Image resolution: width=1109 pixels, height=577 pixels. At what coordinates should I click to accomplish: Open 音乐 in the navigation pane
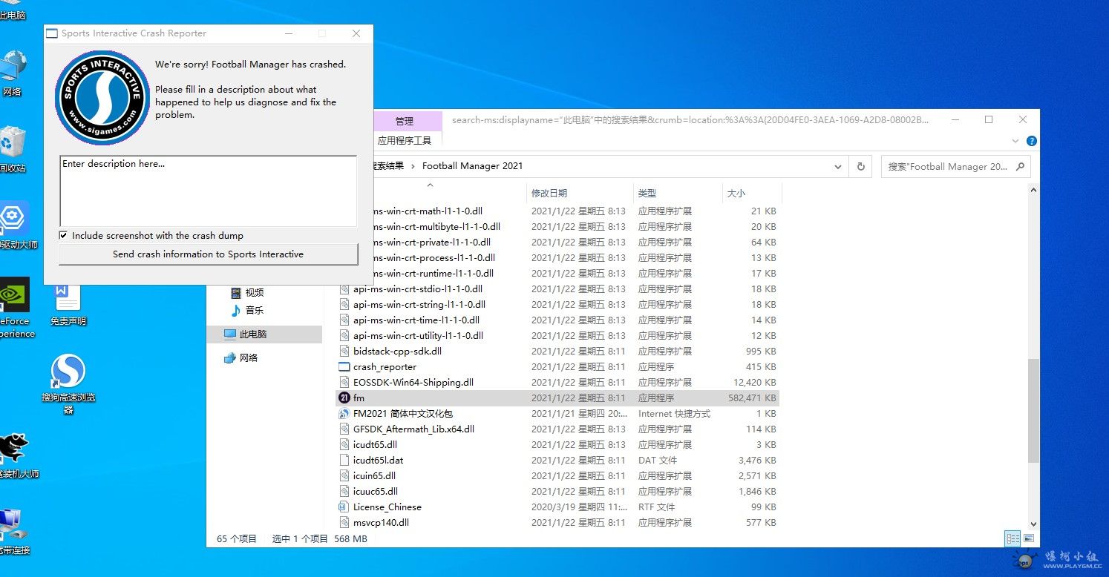(x=255, y=311)
